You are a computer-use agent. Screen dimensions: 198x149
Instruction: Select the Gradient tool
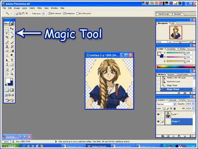(x=12, y=51)
